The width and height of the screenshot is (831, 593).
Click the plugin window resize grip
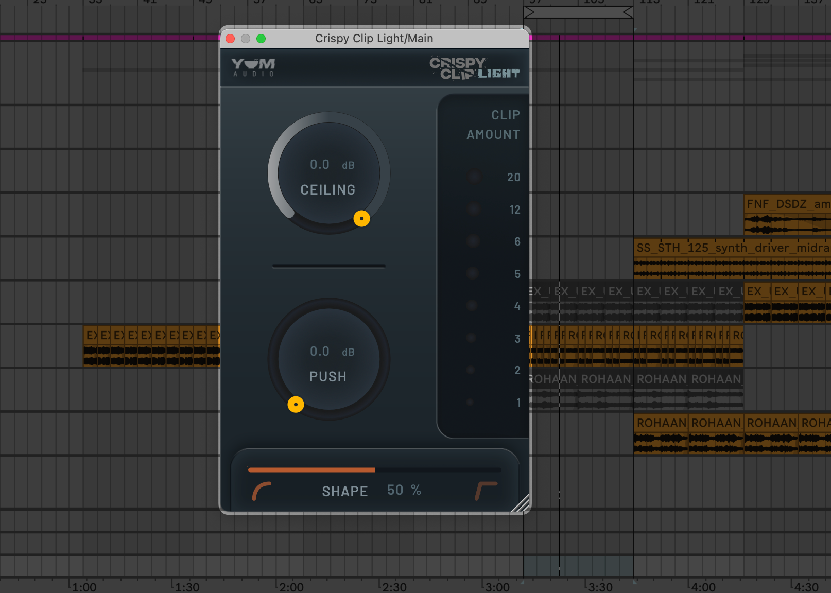(521, 504)
